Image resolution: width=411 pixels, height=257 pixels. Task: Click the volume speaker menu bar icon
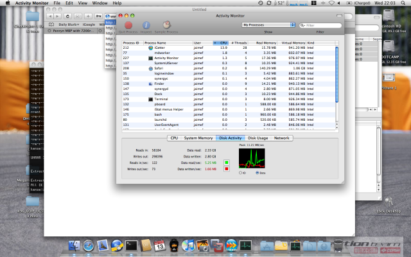339,3
